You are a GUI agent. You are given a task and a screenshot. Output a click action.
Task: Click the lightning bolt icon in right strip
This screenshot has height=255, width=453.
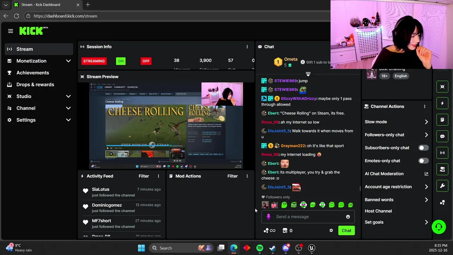442,103
